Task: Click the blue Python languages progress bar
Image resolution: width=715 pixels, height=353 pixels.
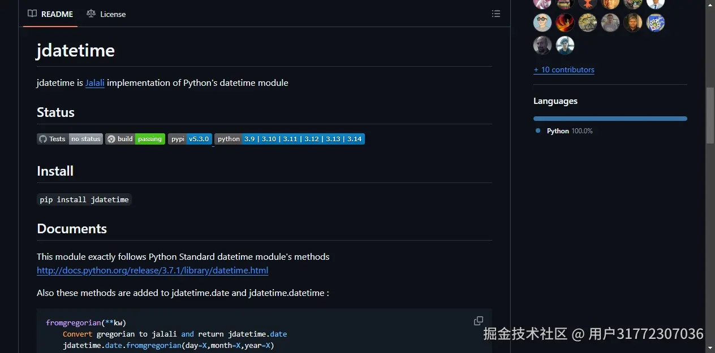Action: [610, 119]
